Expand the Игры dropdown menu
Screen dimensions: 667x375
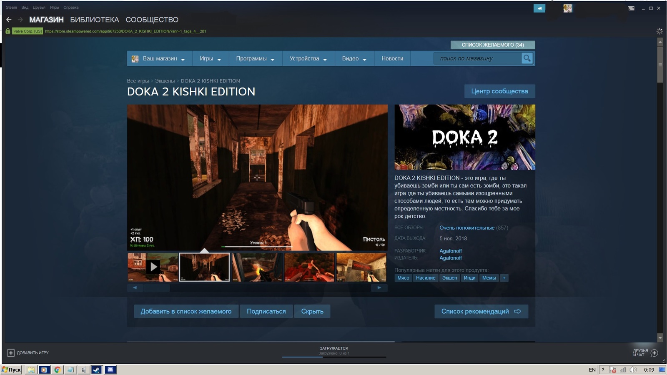pyautogui.click(x=210, y=59)
